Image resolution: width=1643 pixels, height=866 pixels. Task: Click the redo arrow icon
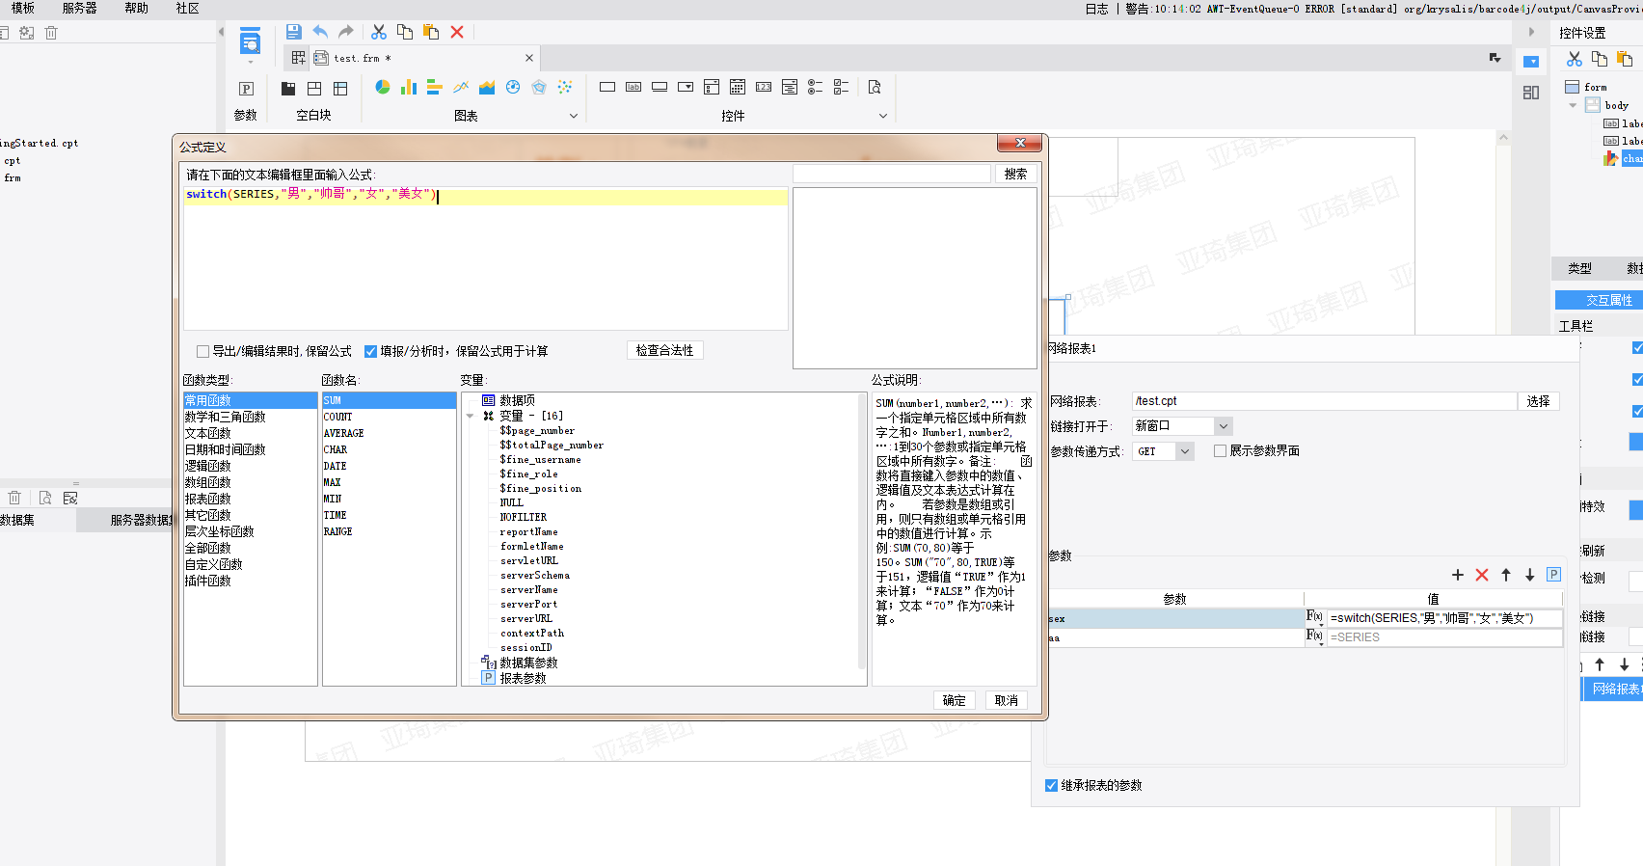point(345,32)
